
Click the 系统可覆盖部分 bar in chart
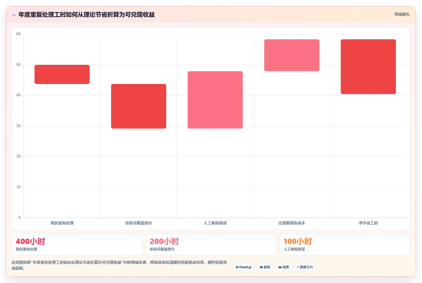[138, 106]
